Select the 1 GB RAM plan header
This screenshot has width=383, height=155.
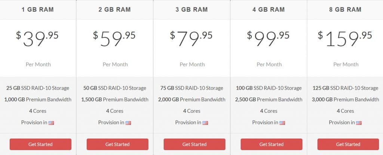[x=38, y=9]
